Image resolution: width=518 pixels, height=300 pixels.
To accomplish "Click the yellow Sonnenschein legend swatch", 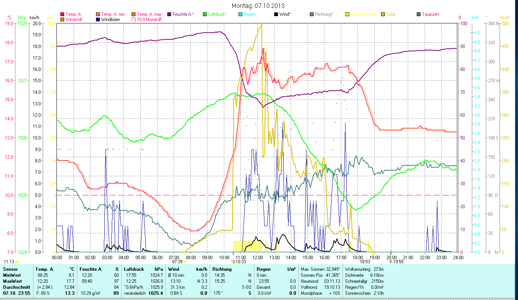I will pyautogui.click(x=347, y=14).
